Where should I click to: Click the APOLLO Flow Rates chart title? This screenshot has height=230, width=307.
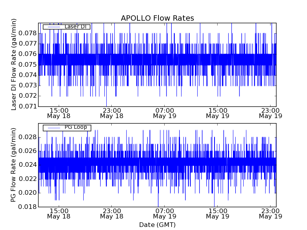157,18
